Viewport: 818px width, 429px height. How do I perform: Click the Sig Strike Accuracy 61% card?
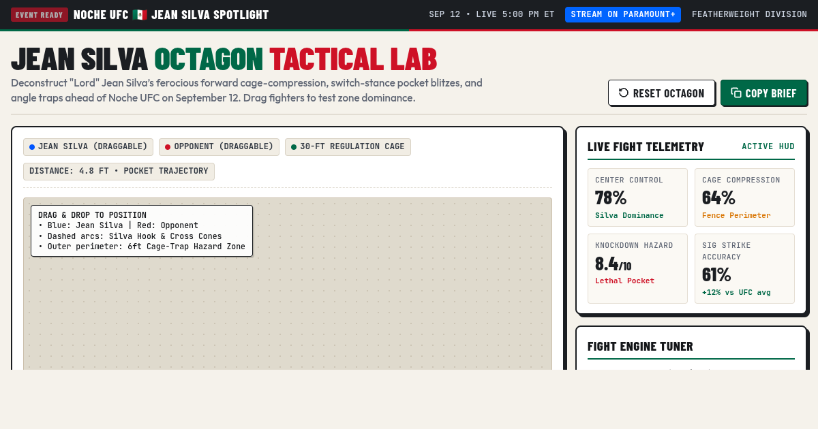[744, 268]
